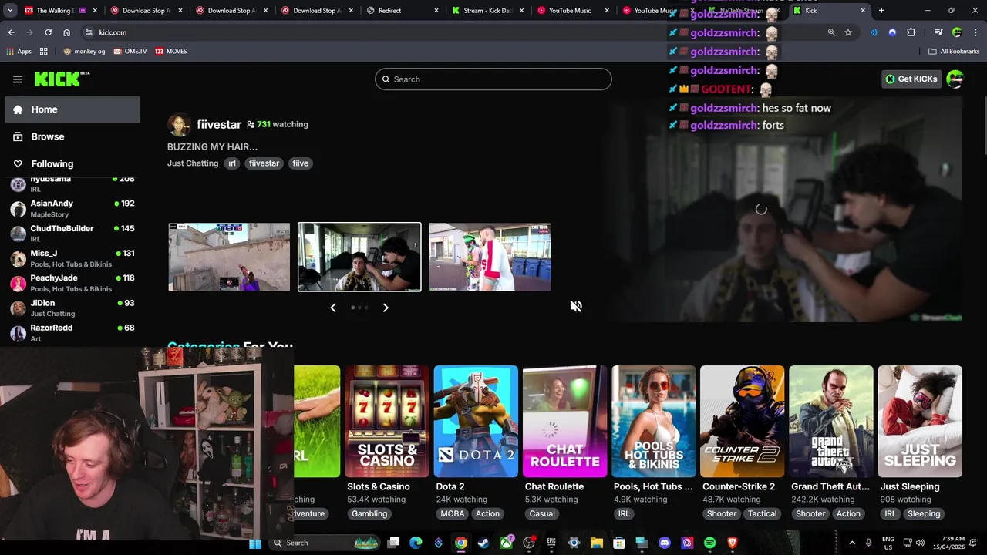Click the Tactical tag under Counter-Strike 2
The width and height of the screenshot is (987, 555).
point(762,513)
